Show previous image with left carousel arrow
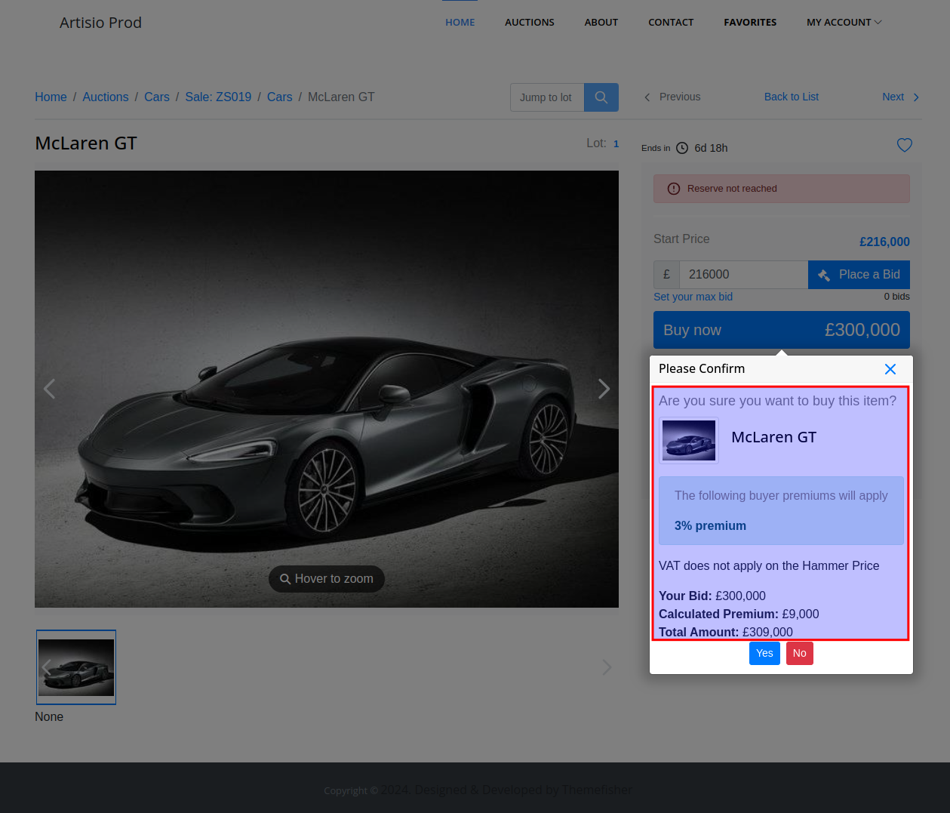This screenshot has width=950, height=813. (x=50, y=389)
